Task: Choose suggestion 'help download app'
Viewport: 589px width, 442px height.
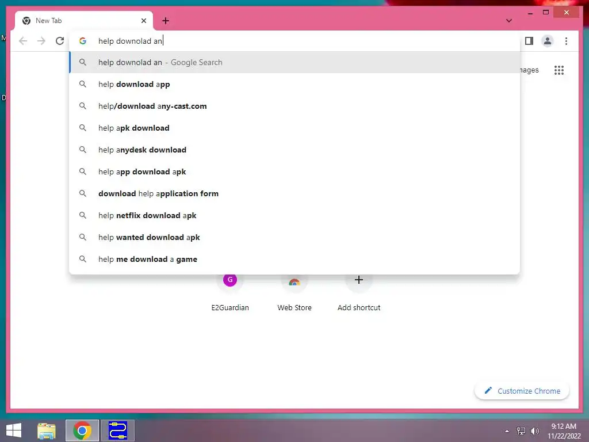Action: pos(294,84)
